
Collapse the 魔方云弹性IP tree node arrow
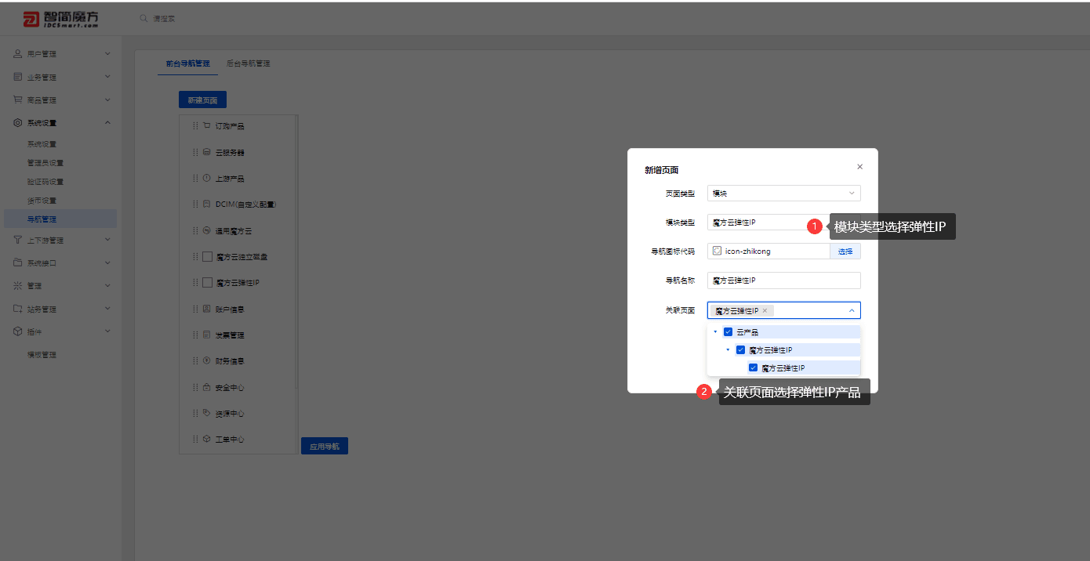(x=728, y=349)
